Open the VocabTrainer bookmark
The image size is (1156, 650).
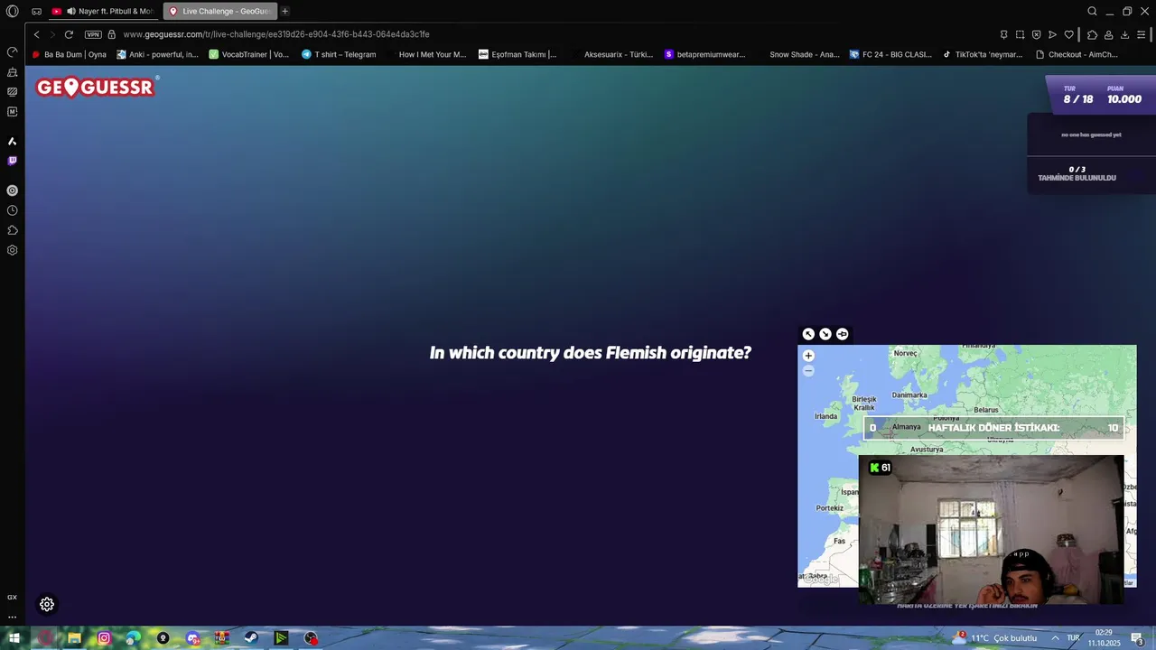[x=248, y=54]
